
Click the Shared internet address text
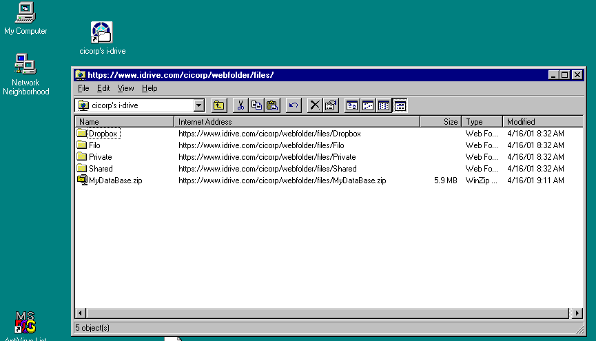267,169
